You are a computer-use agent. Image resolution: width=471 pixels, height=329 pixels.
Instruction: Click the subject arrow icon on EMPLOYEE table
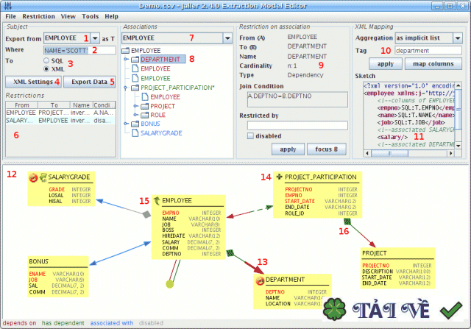157,200
